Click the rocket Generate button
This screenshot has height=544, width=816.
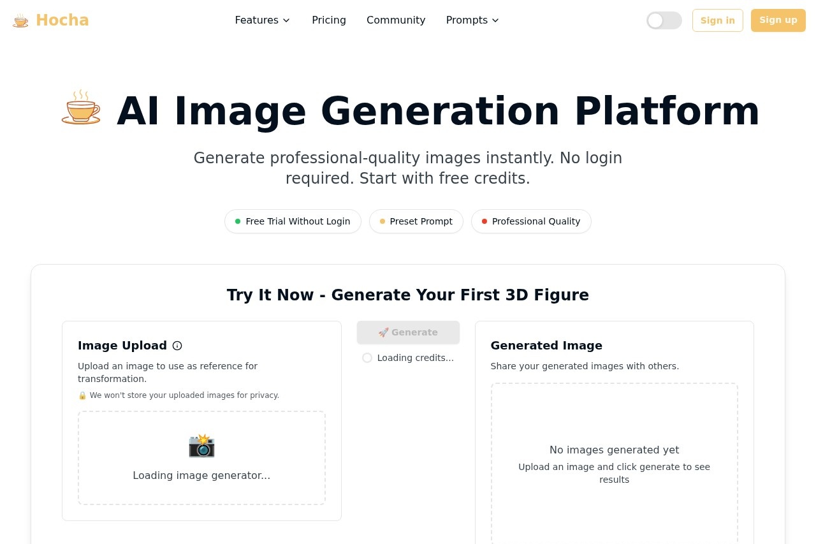[408, 332]
